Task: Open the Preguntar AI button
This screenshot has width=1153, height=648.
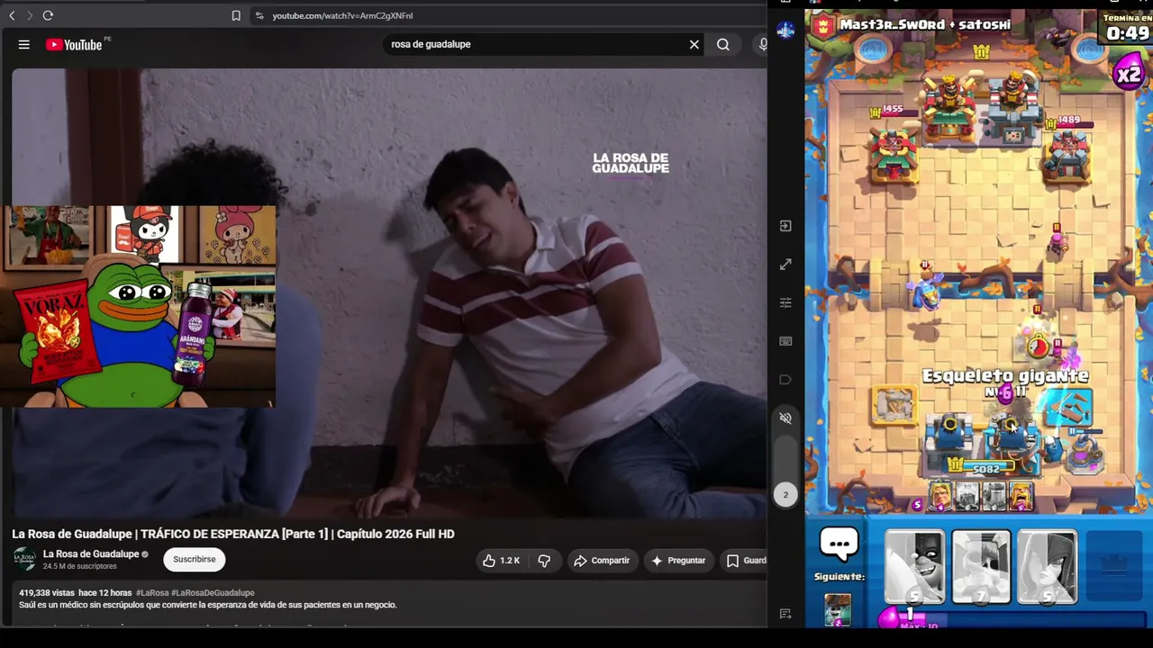Action: (678, 561)
